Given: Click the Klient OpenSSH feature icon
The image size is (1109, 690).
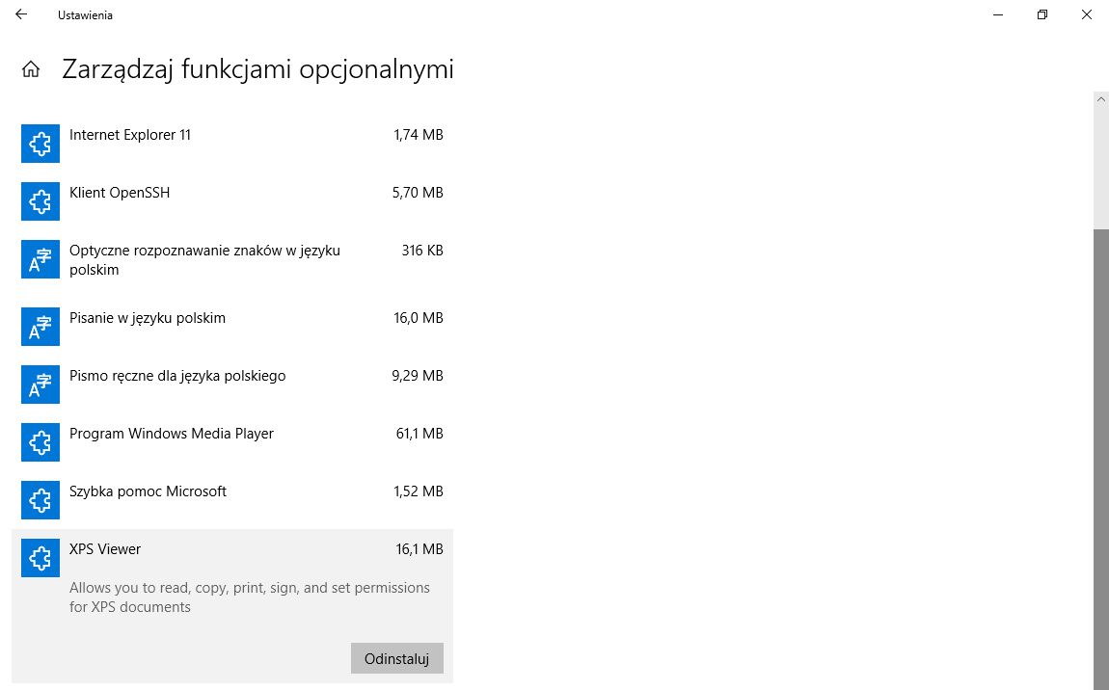Looking at the screenshot, I should [40, 200].
